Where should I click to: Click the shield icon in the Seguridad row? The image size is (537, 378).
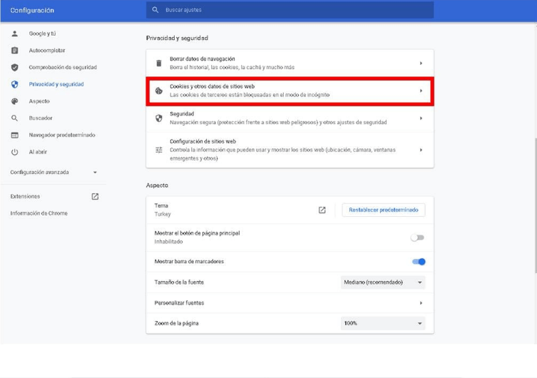click(159, 118)
